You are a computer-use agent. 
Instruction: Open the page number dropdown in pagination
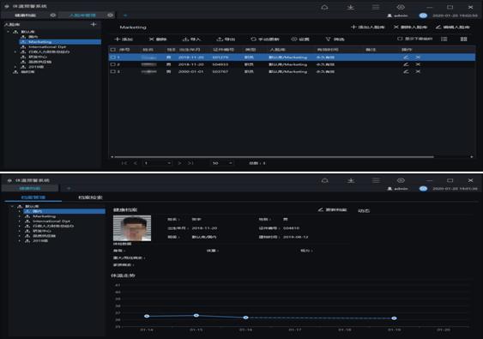coord(157,163)
